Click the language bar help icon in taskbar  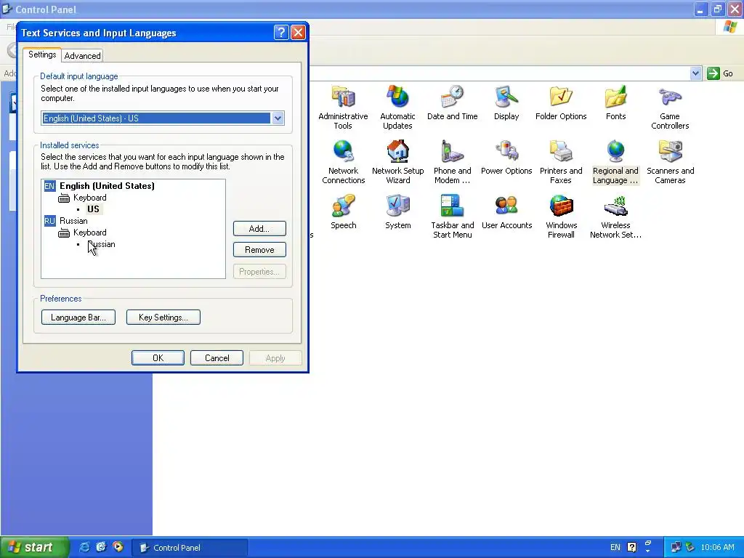(x=631, y=547)
